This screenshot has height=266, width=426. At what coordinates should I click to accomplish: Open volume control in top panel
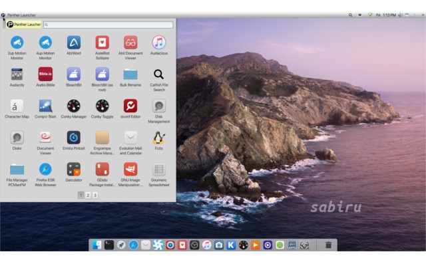[400, 15]
